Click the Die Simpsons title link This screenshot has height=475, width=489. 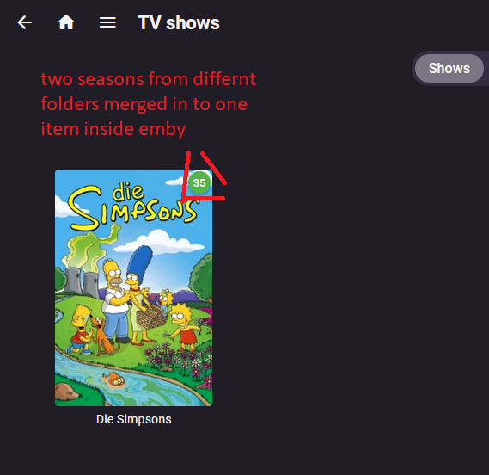point(133,419)
